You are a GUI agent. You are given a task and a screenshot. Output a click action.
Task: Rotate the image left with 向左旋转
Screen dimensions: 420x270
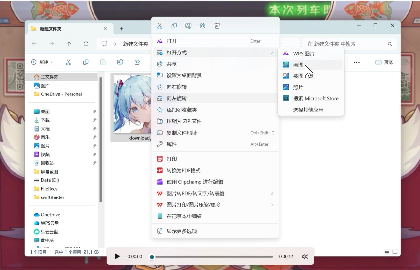[x=215, y=98]
